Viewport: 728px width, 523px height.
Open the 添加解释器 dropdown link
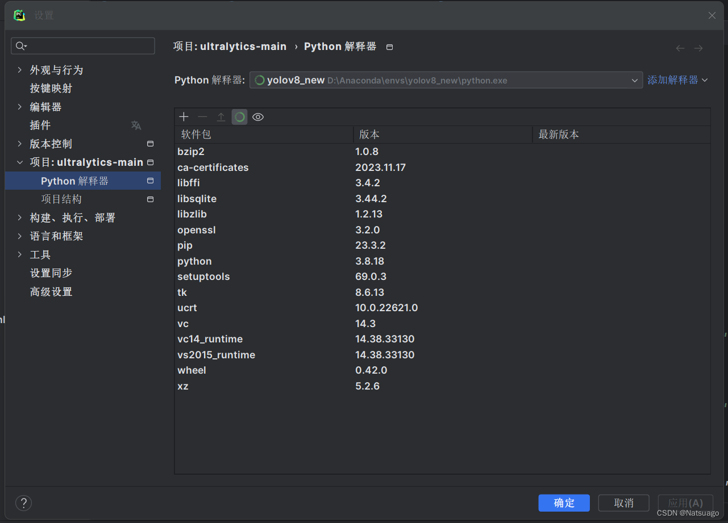click(677, 80)
